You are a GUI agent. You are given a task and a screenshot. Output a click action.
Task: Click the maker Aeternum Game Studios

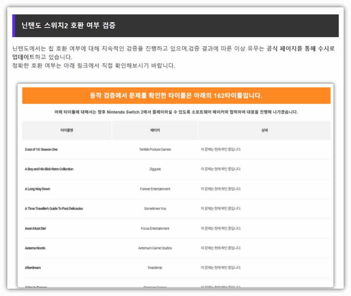155,248
